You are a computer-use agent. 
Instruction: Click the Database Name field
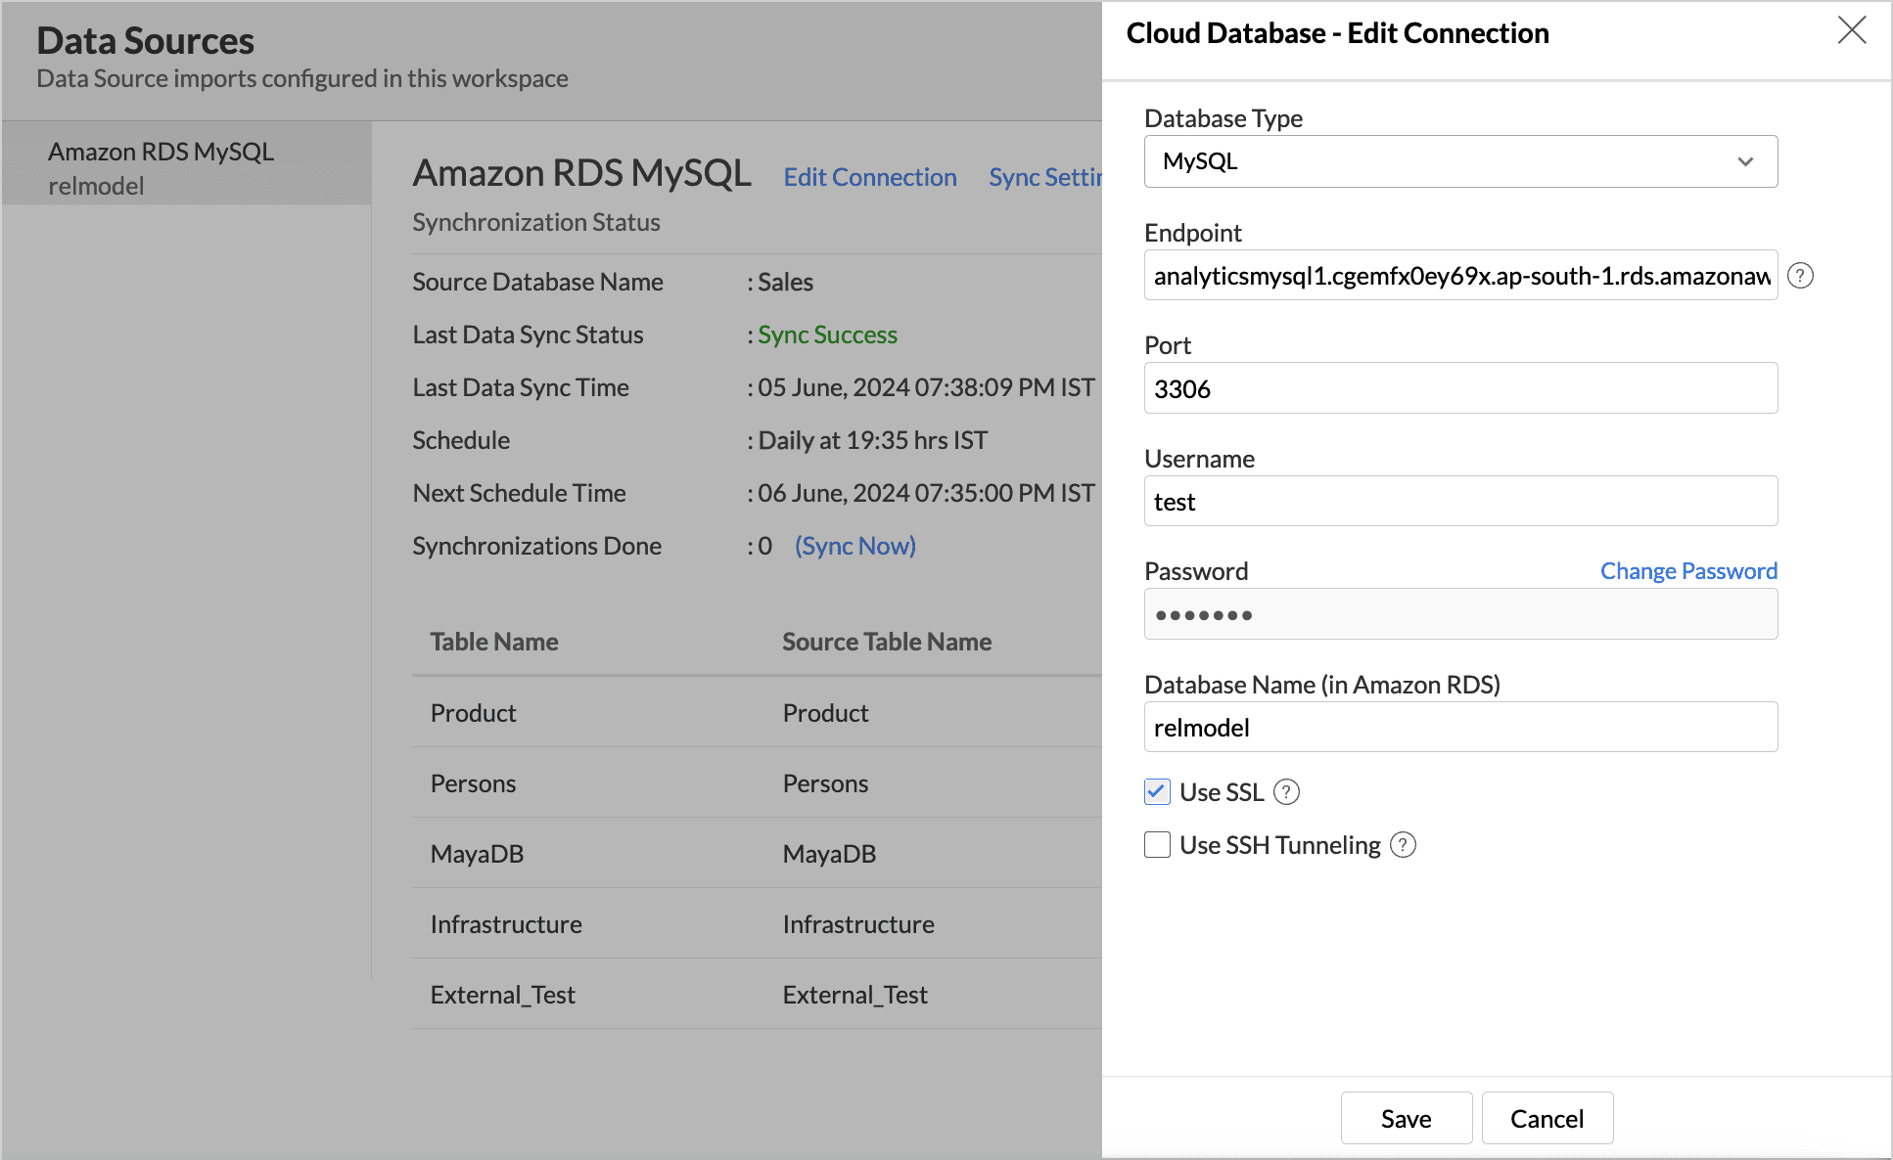(x=1460, y=728)
